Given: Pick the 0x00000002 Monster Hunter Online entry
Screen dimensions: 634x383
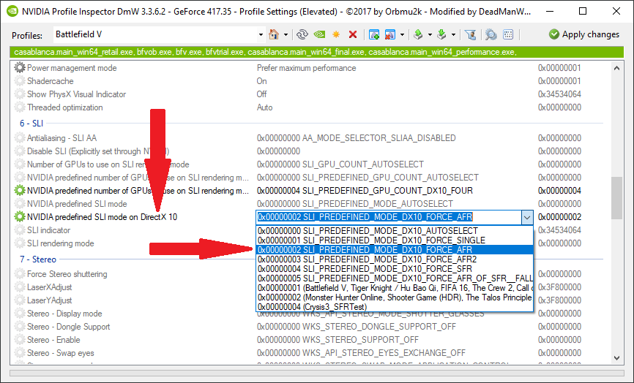Looking at the screenshot, I should 395,297.
